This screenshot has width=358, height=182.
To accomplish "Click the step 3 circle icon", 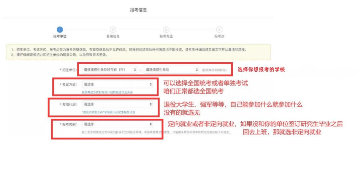I will pyautogui.click(x=166, y=30).
